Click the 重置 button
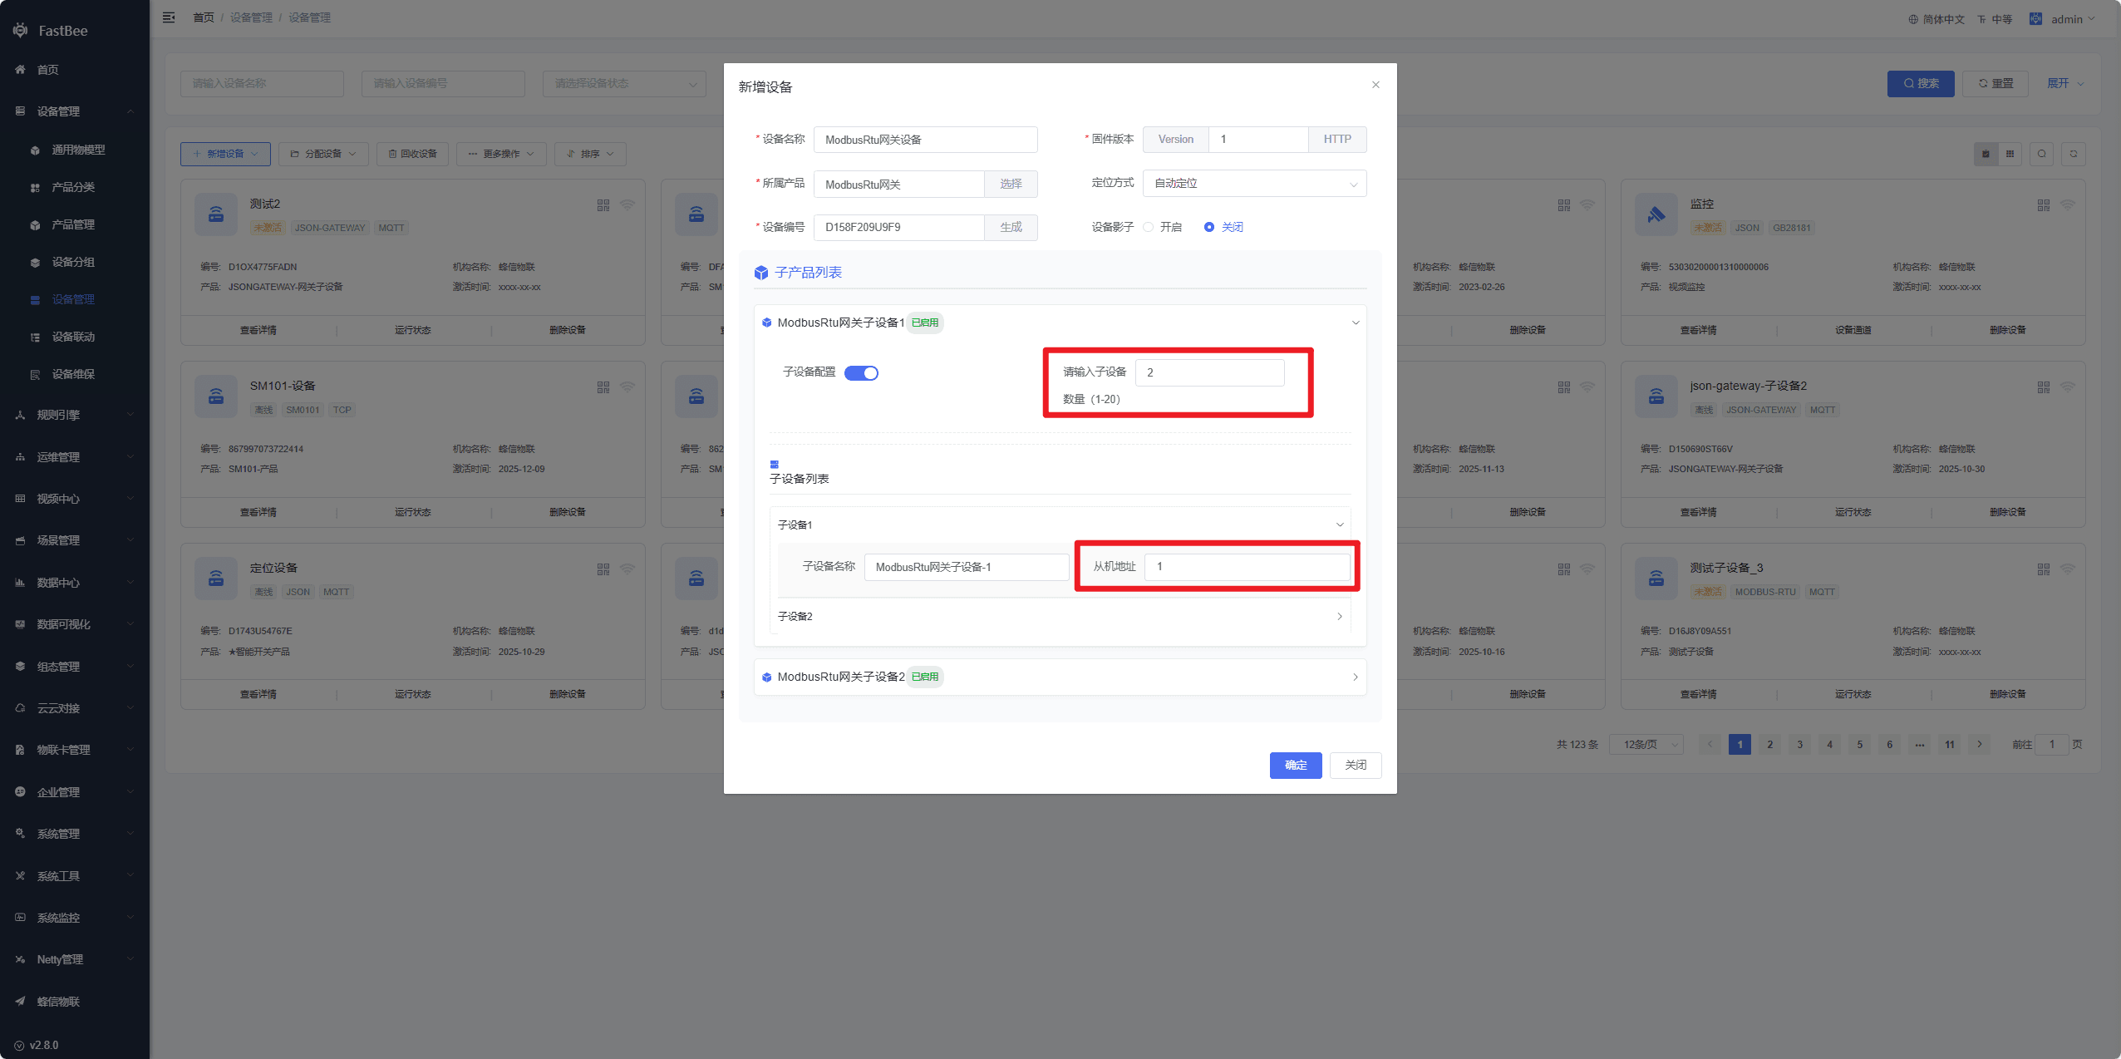The image size is (2121, 1059). pos(1996,84)
